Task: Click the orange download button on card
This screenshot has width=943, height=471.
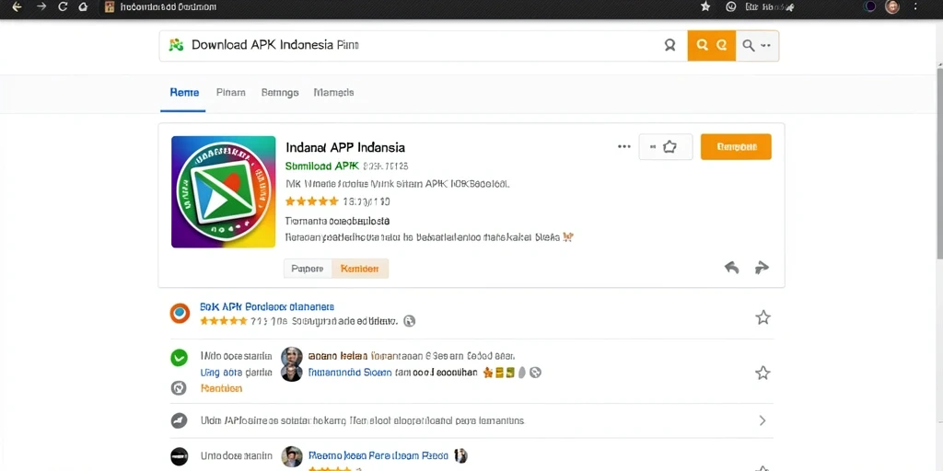Action: tap(736, 146)
